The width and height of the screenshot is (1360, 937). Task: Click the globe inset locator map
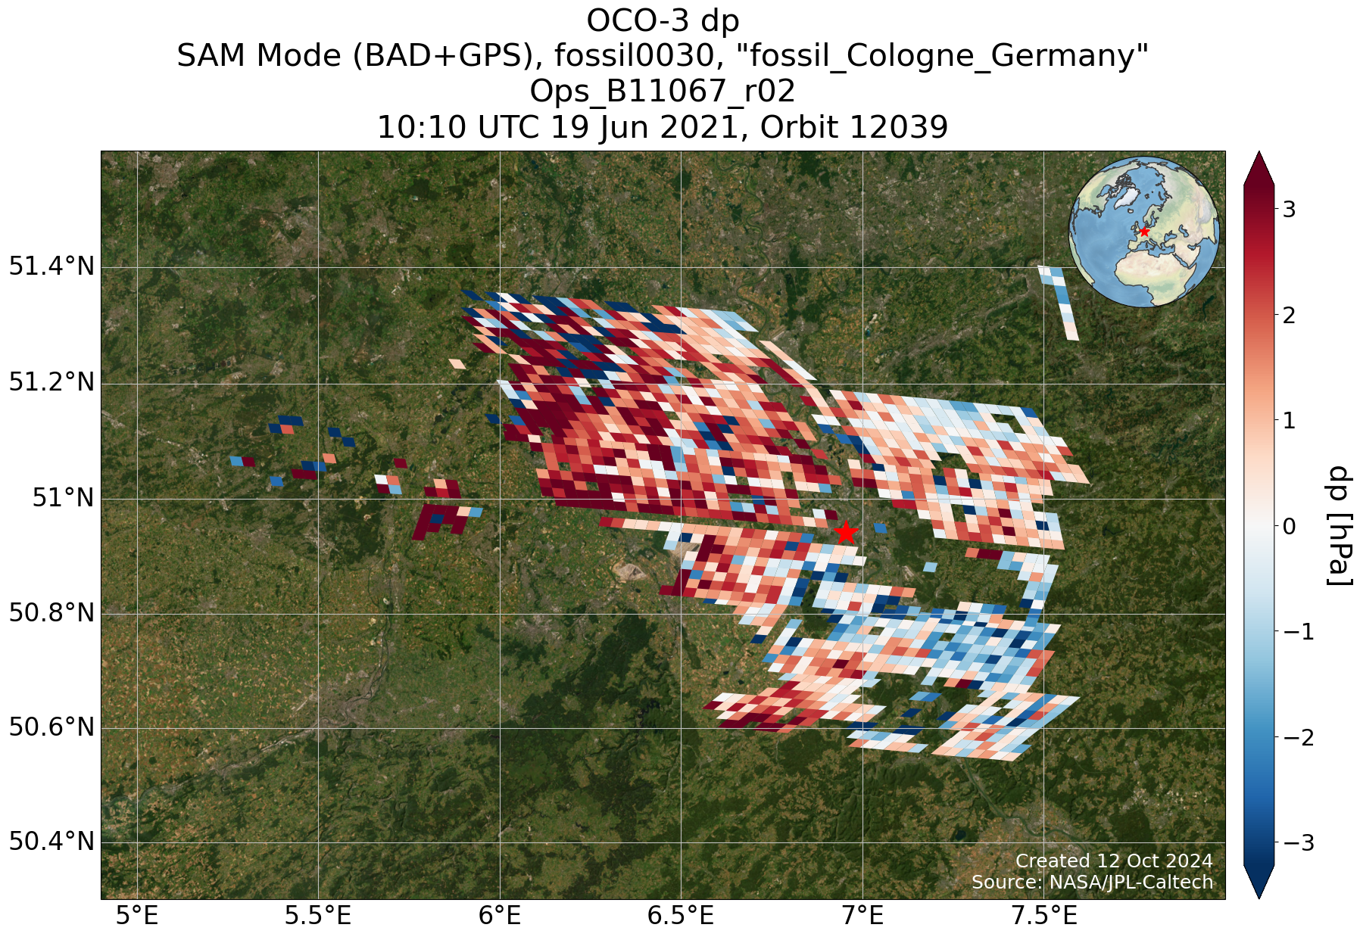point(1144,232)
